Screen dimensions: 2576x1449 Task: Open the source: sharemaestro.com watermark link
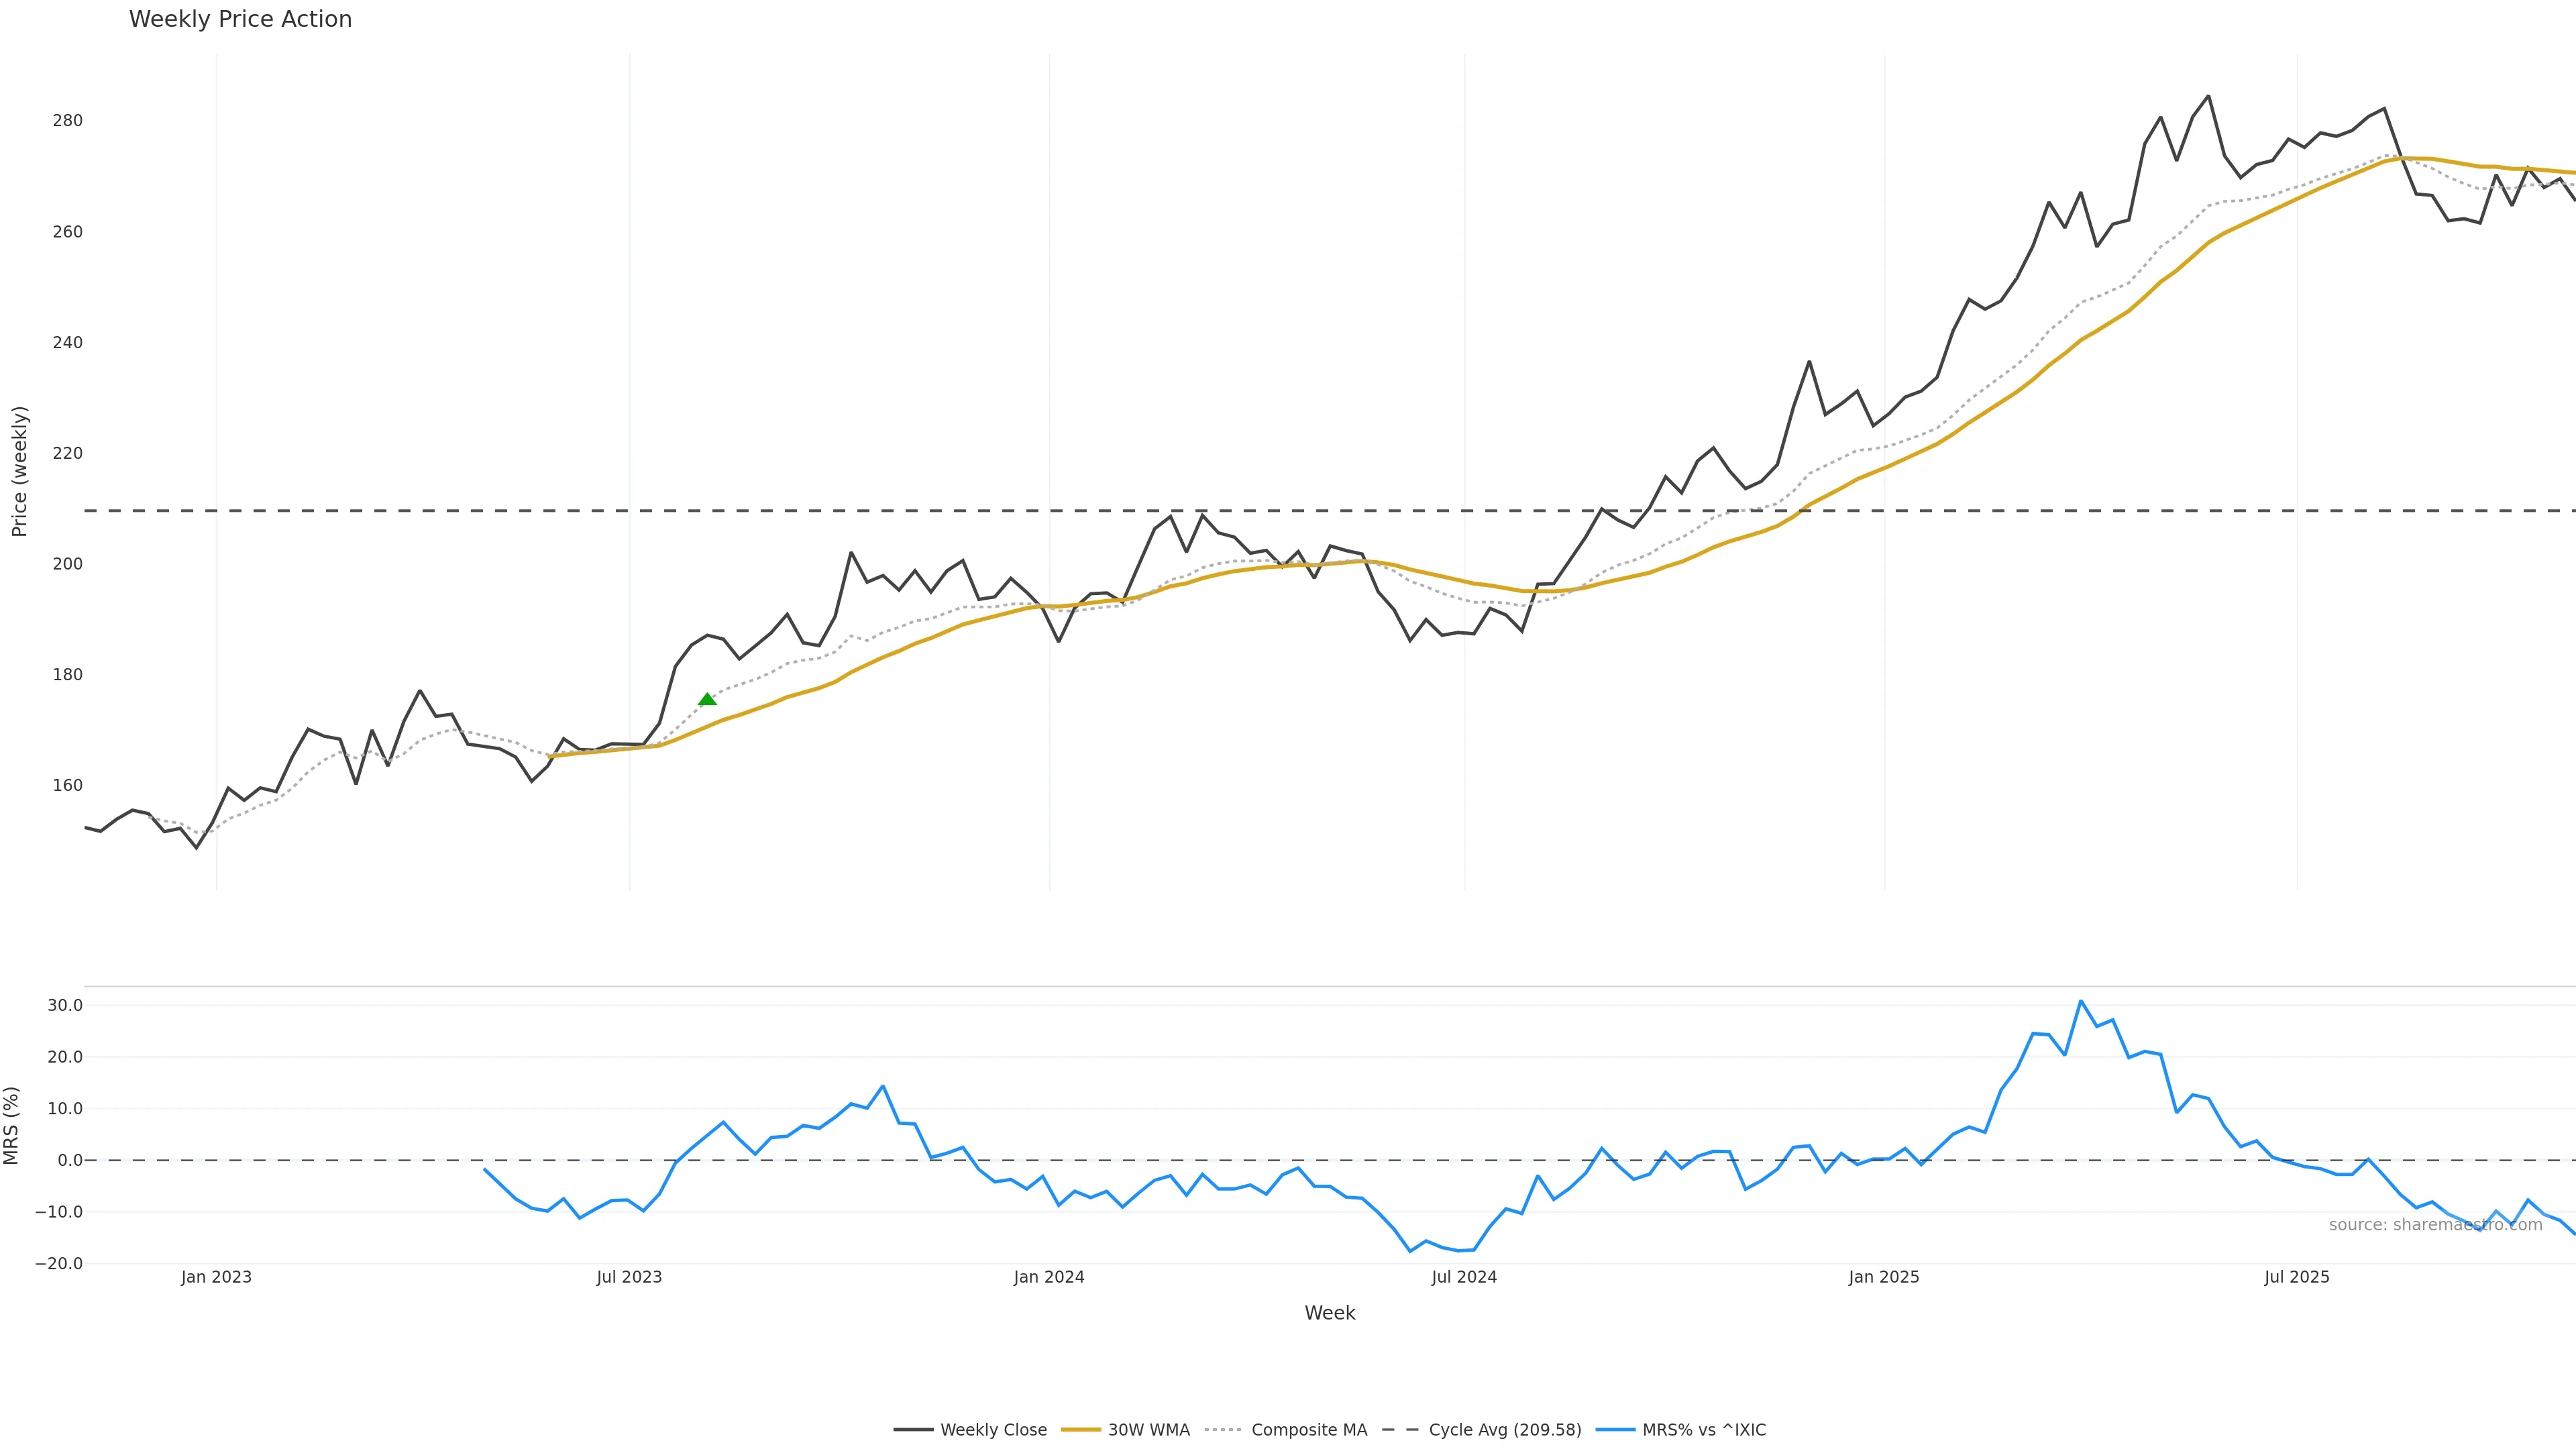point(2434,1225)
